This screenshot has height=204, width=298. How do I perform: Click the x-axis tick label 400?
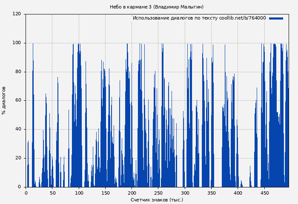click(238, 193)
